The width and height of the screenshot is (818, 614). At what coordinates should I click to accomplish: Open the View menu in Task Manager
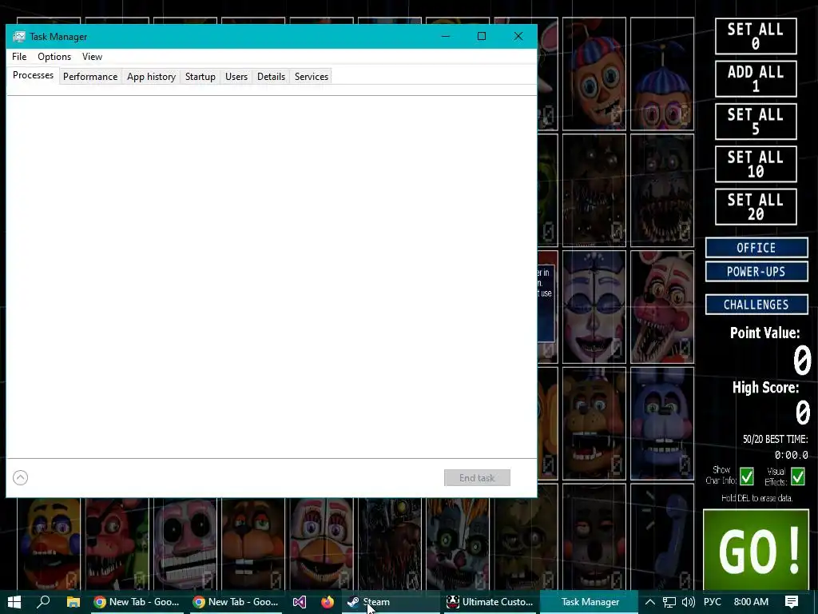click(93, 57)
